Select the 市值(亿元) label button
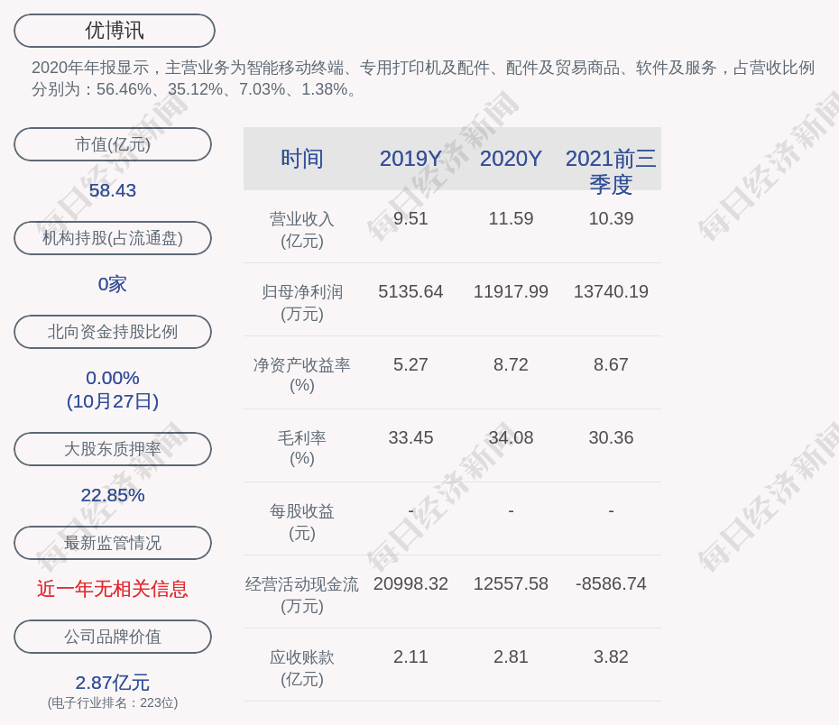The width and height of the screenshot is (839, 725). tap(113, 144)
